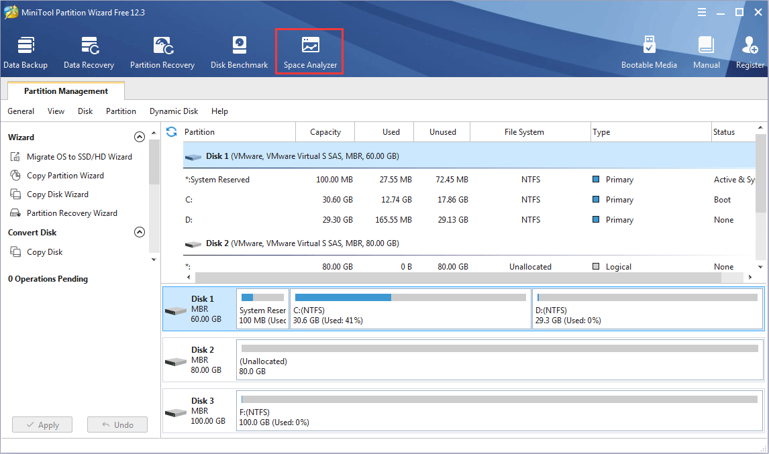Open the Help menu

click(x=219, y=111)
